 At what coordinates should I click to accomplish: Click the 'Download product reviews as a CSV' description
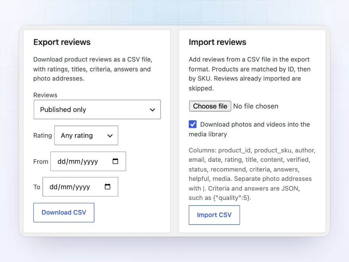(93, 69)
